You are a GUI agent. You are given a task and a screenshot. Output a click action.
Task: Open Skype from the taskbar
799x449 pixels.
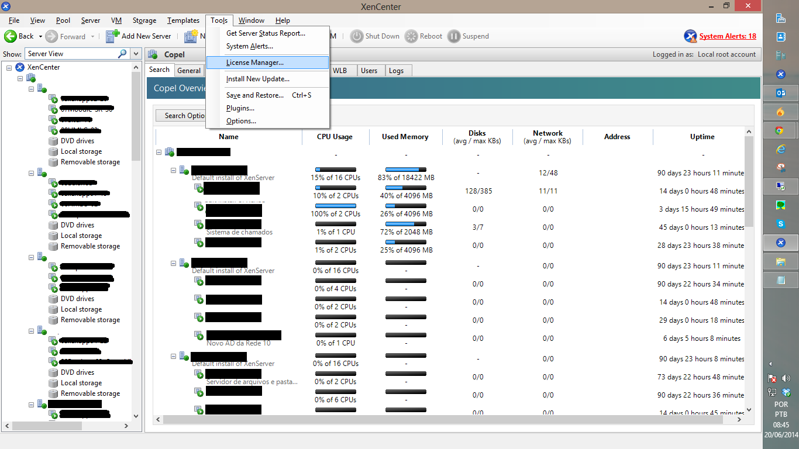coord(780,224)
